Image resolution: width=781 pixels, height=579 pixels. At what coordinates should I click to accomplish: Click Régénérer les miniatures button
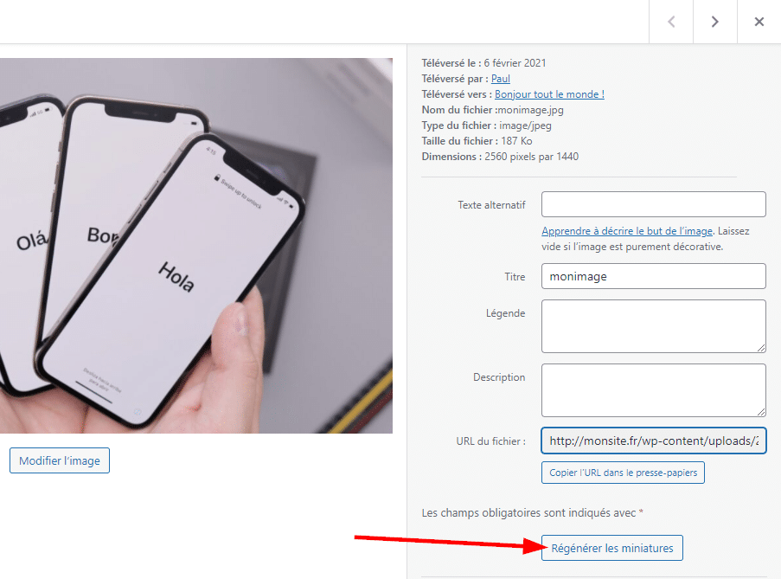pos(612,548)
